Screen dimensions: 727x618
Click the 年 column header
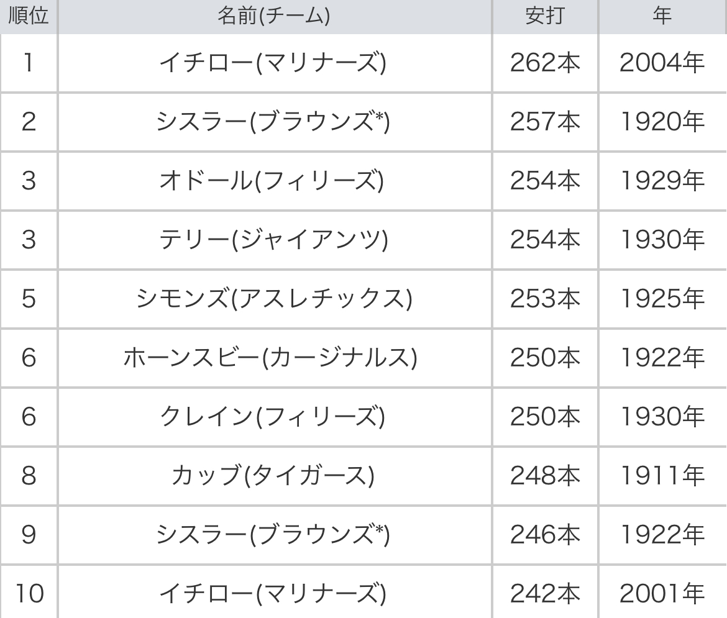pos(662,16)
